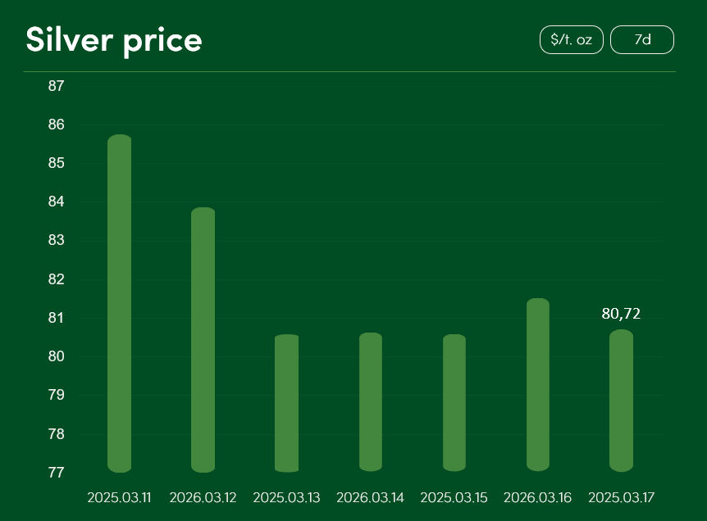This screenshot has height=521, width=707.
Task: Click the bar for 2025.03.13
Action: click(286, 403)
